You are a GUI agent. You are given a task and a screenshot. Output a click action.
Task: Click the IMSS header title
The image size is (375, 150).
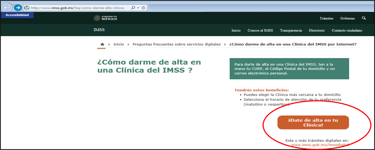click(x=99, y=30)
